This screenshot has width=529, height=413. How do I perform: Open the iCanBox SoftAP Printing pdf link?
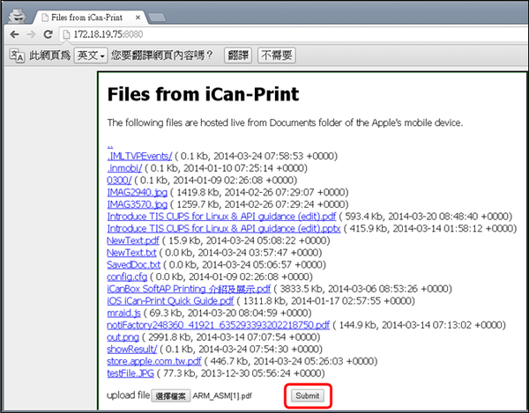point(189,289)
